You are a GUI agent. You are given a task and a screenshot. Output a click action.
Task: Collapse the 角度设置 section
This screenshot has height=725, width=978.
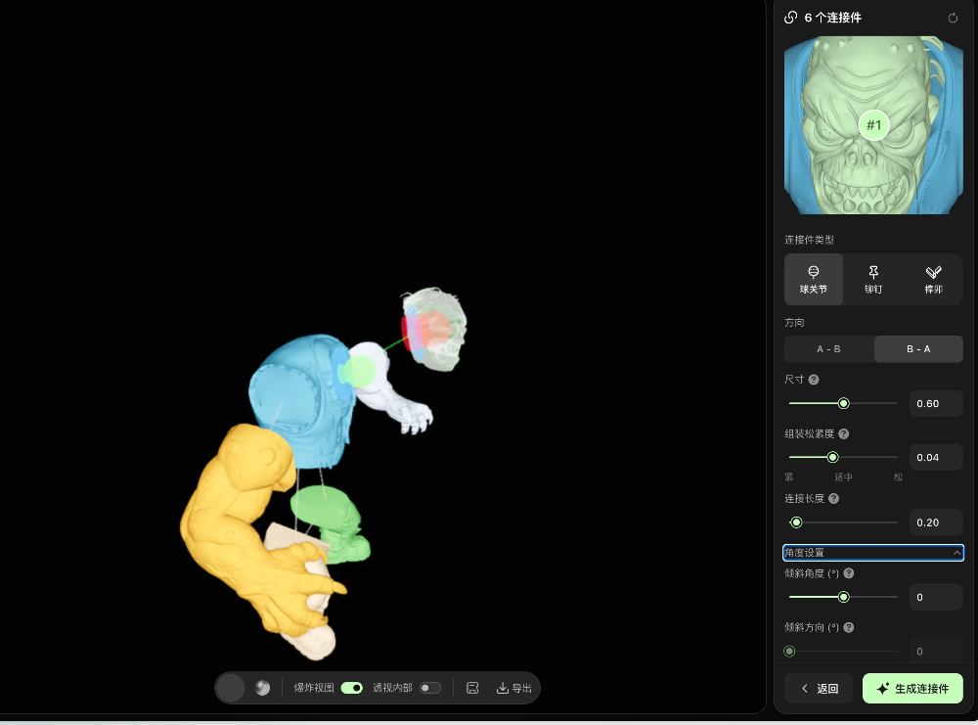873,553
